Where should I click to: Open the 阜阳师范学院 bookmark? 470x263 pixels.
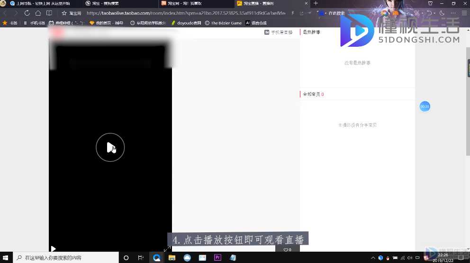148,23
